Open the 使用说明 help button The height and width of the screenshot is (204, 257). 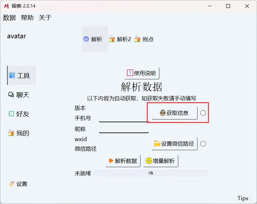click(141, 73)
